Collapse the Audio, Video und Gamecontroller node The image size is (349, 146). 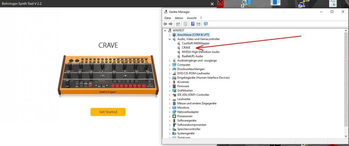tap(170, 39)
